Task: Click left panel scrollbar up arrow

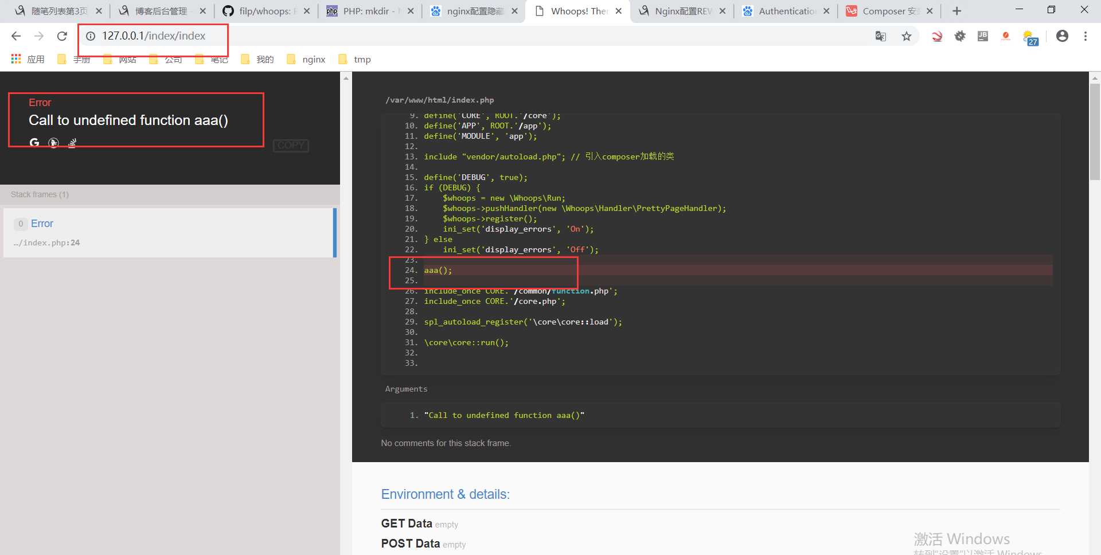Action: click(x=346, y=77)
